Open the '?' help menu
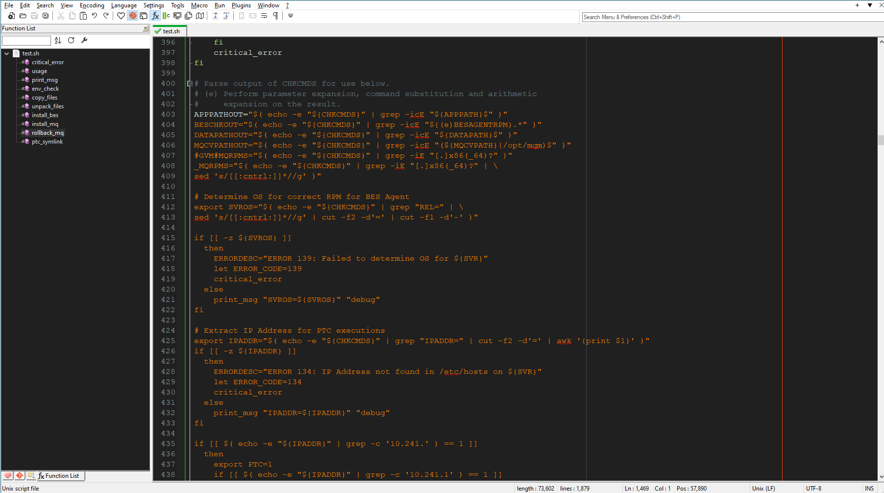The height and width of the screenshot is (493, 884). 288,5
